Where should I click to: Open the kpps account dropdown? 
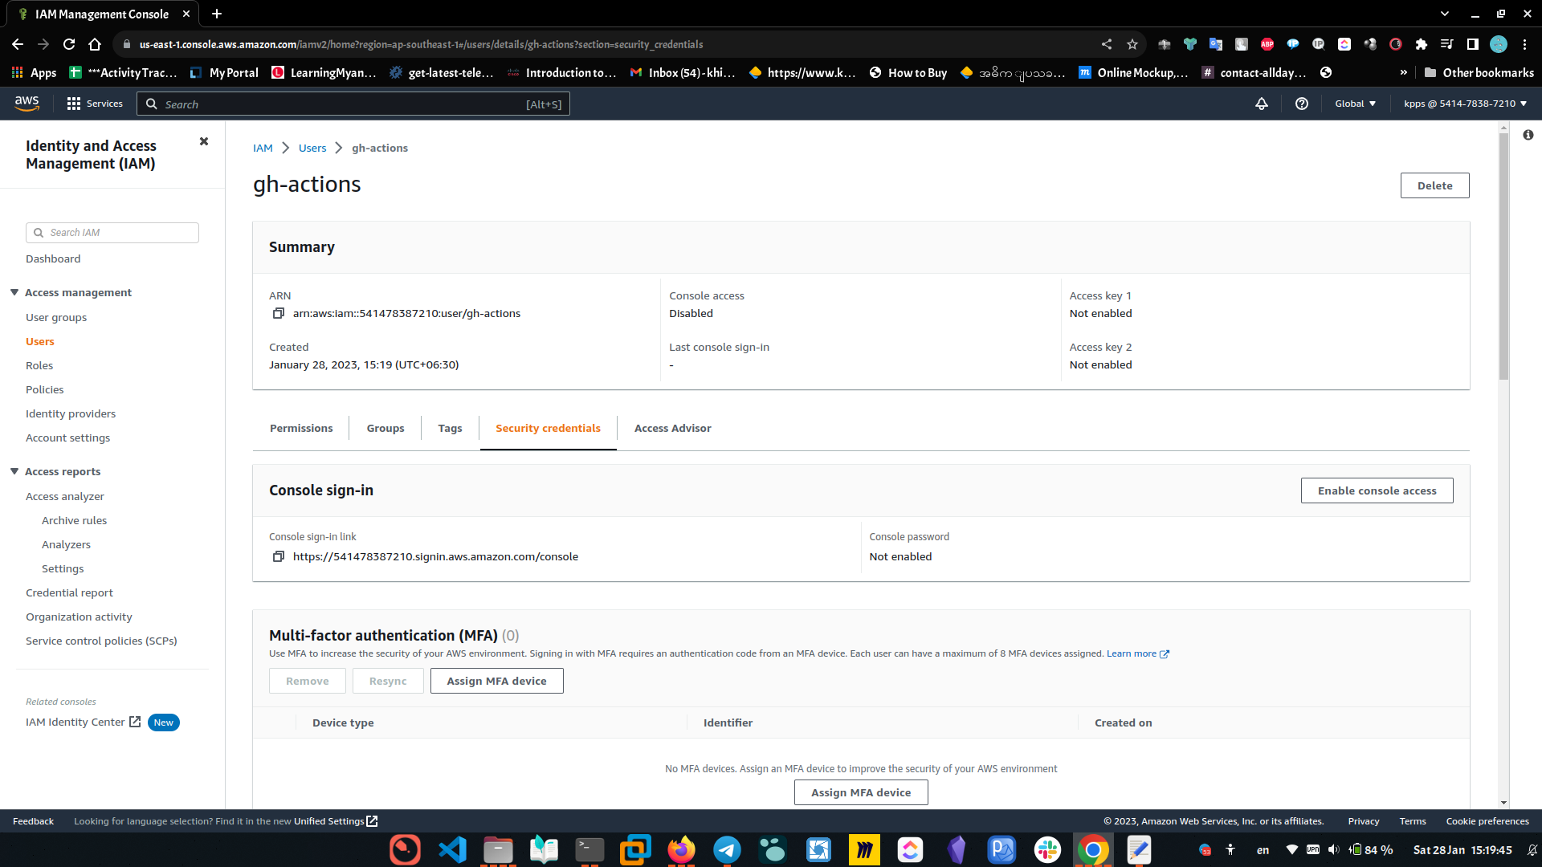pos(1465,104)
